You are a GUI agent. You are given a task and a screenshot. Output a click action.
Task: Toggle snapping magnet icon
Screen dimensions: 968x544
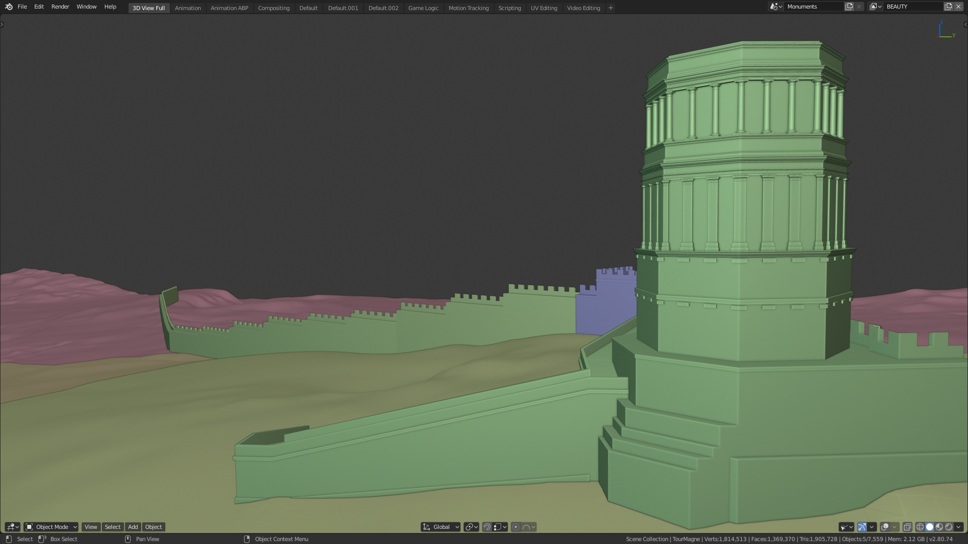point(487,527)
